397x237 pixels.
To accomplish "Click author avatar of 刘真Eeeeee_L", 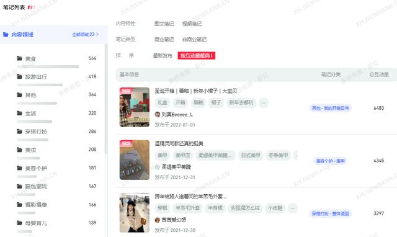I will point(157,114).
